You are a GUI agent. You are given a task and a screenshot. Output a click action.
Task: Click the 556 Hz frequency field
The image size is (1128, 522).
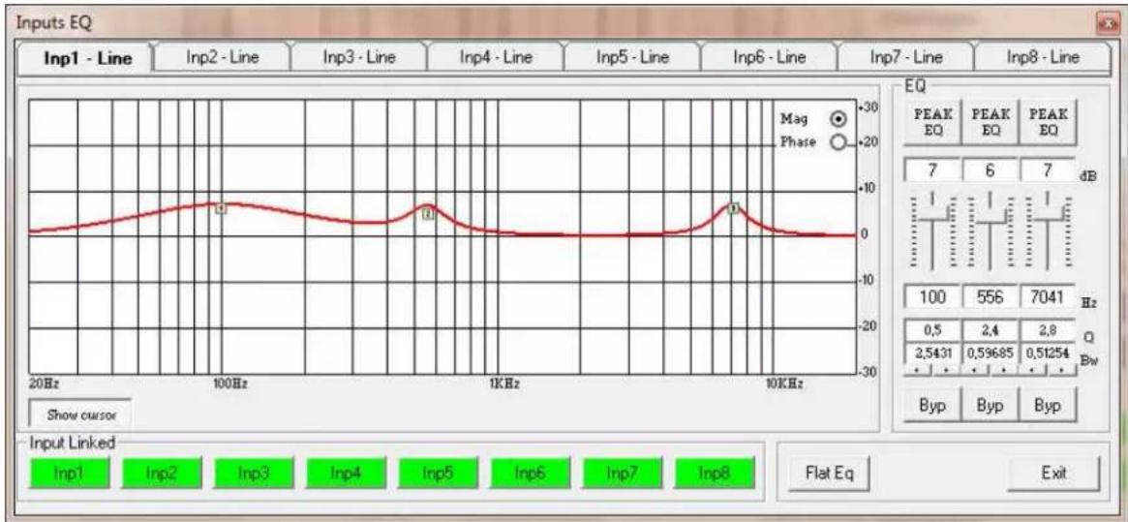tap(990, 297)
